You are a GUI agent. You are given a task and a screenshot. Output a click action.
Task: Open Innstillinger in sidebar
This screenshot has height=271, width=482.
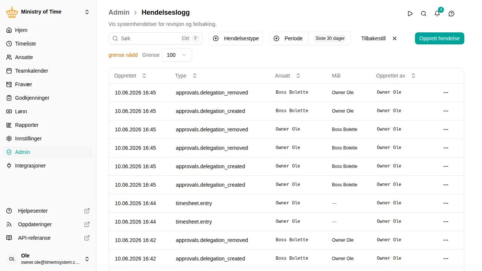(x=48, y=139)
